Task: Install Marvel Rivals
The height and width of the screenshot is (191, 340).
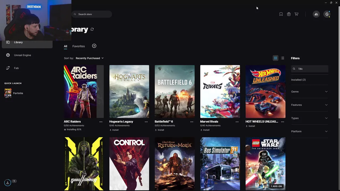Action: pos(205,130)
